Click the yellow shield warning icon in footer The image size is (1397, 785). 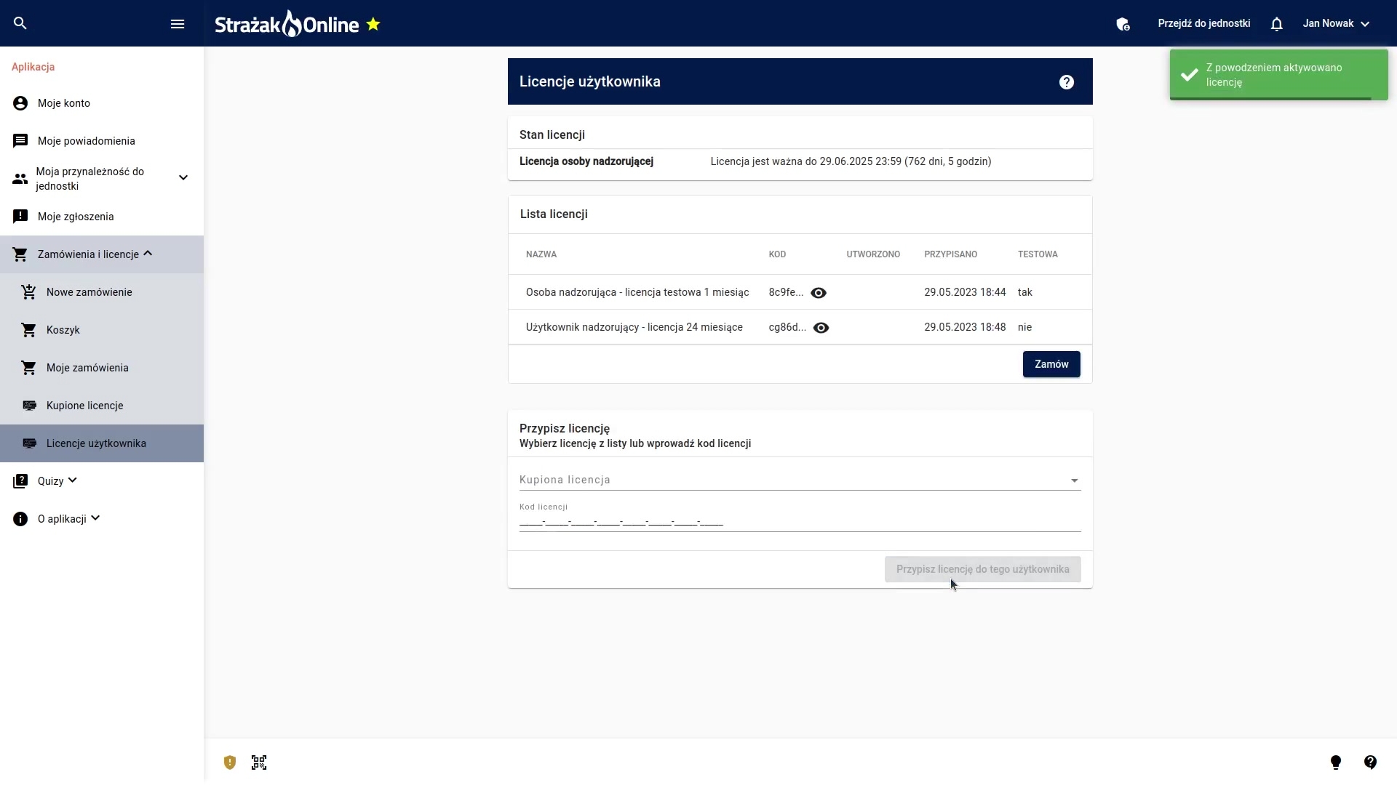coord(230,762)
